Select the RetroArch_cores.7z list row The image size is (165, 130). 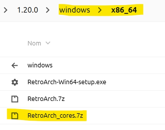(82, 116)
